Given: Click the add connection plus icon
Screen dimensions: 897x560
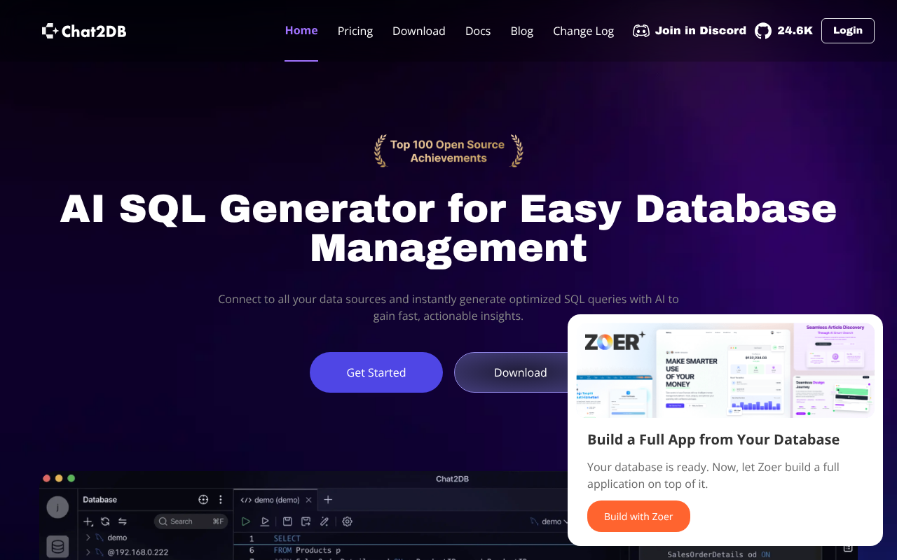Looking at the screenshot, I should [x=88, y=521].
